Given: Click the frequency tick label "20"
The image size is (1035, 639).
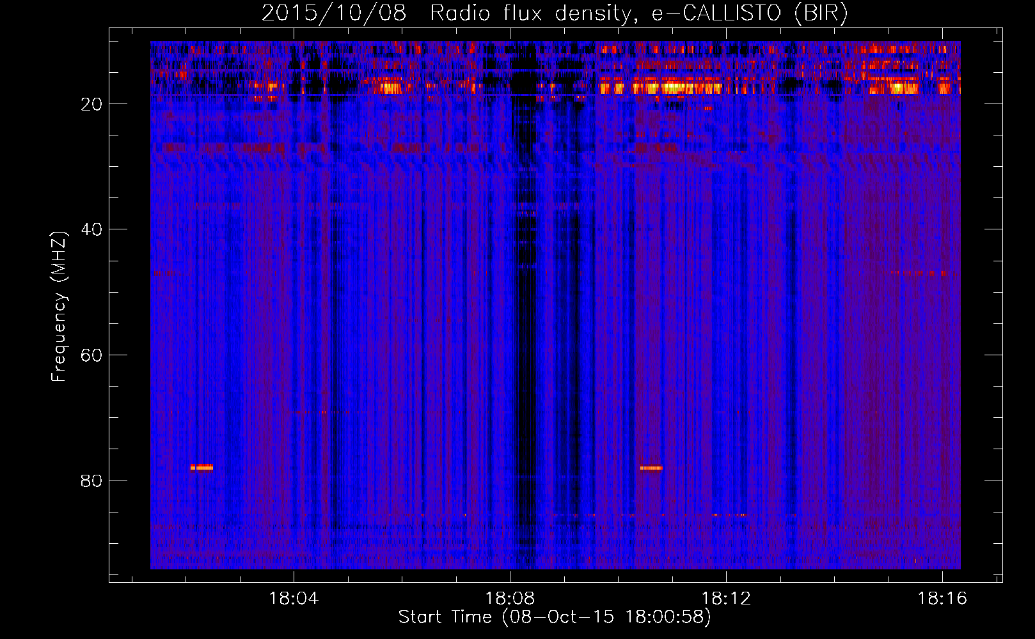Looking at the screenshot, I should 92,104.
